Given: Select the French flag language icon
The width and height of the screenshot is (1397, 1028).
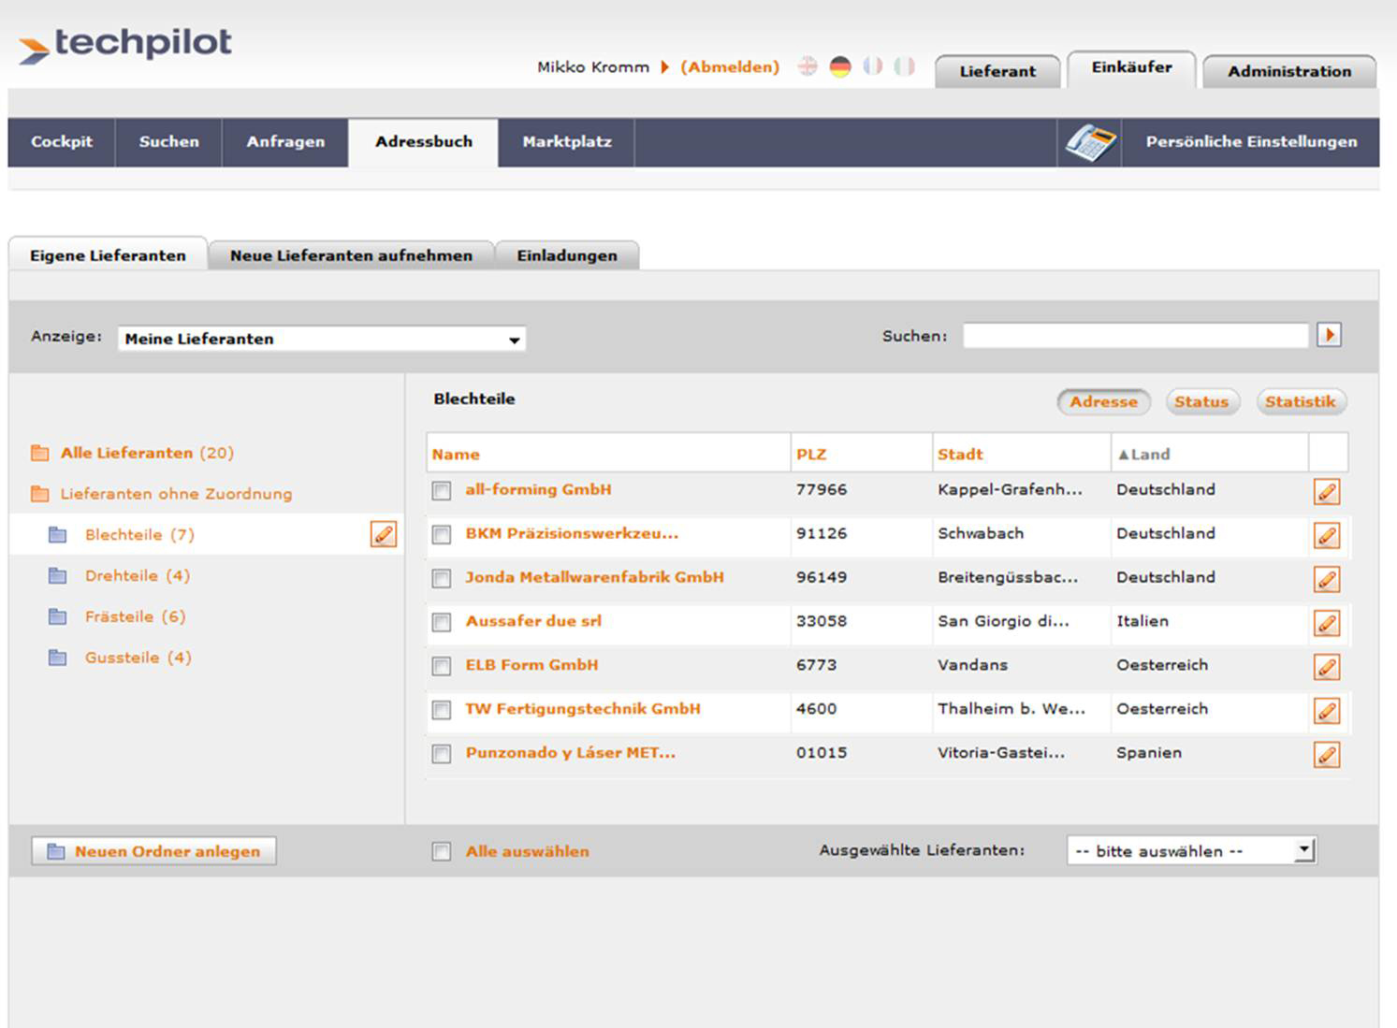Looking at the screenshot, I should point(872,66).
